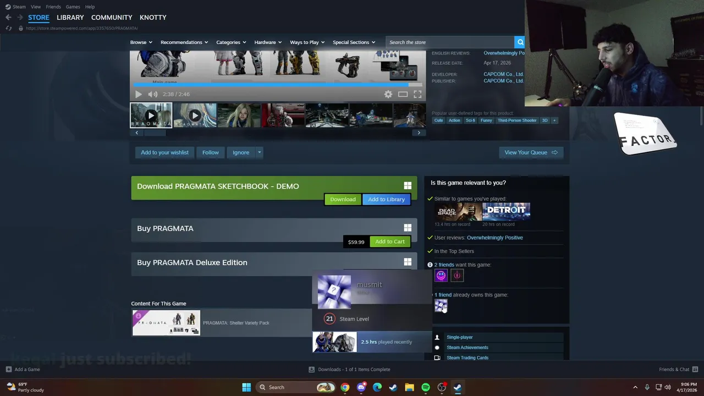Click friend avatar who owns game
The width and height of the screenshot is (704, 396).
(x=441, y=306)
